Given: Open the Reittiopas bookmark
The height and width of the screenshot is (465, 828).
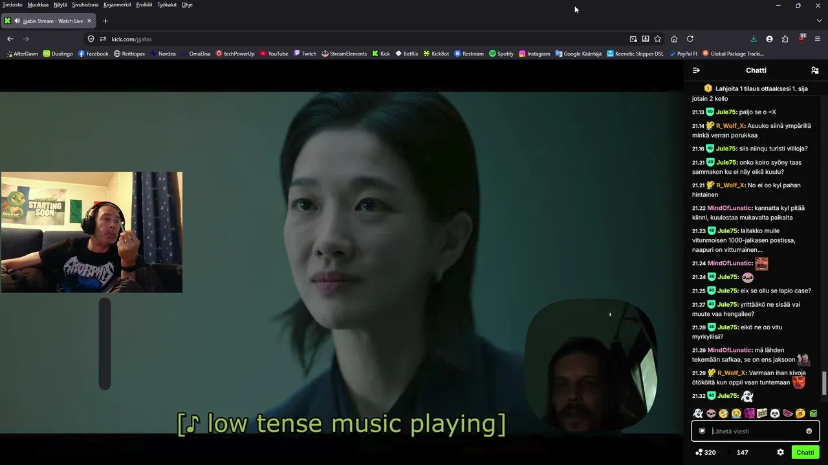Looking at the screenshot, I should [129, 54].
